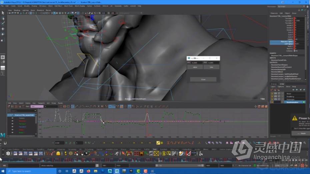310x174 pixels.
Task: Click Windows search box Type here to search
Action: (x=32, y=171)
